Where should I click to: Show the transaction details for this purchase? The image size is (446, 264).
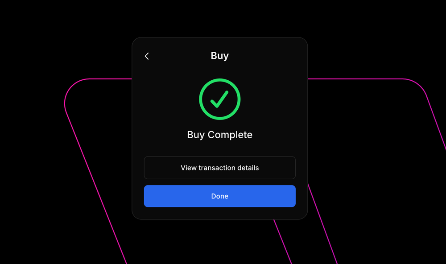click(x=219, y=168)
